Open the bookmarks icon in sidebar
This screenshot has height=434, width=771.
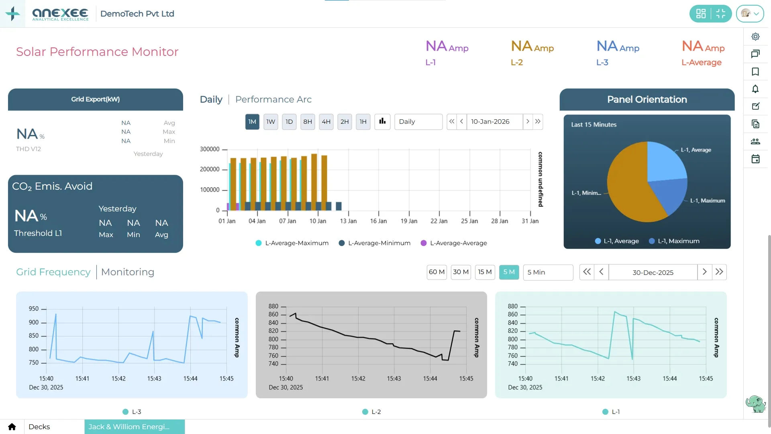click(x=756, y=72)
